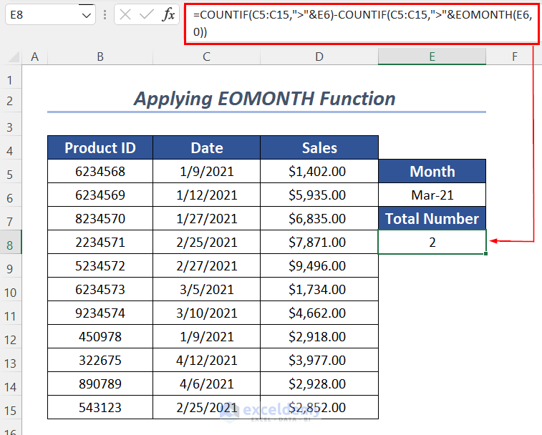Screen dimensions: 542x435
Task: Click the Product ID header cell
Action: [x=100, y=148]
